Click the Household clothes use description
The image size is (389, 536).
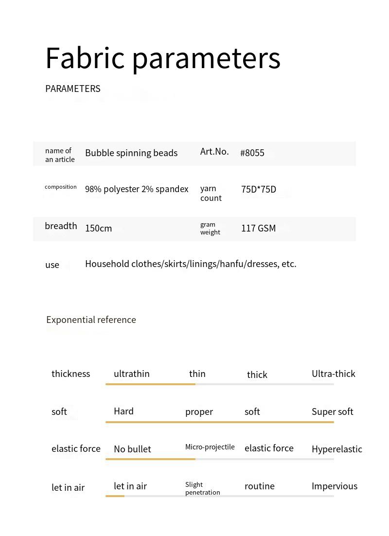tap(191, 264)
